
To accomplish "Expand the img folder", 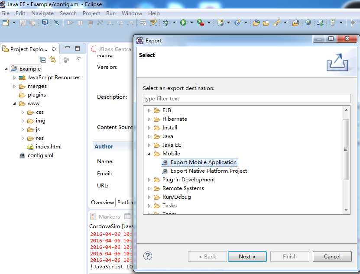I will [23, 121].
